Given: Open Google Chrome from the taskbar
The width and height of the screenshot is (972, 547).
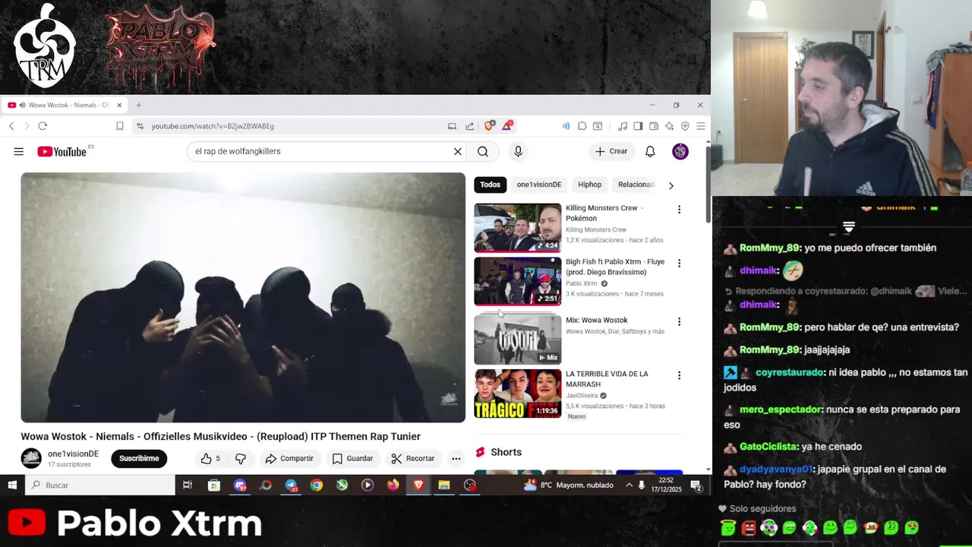Looking at the screenshot, I should coord(317,485).
